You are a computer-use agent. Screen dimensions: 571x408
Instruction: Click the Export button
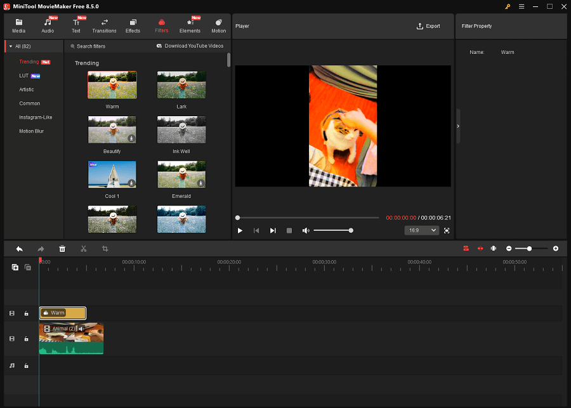pyautogui.click(x=429, y=26)
